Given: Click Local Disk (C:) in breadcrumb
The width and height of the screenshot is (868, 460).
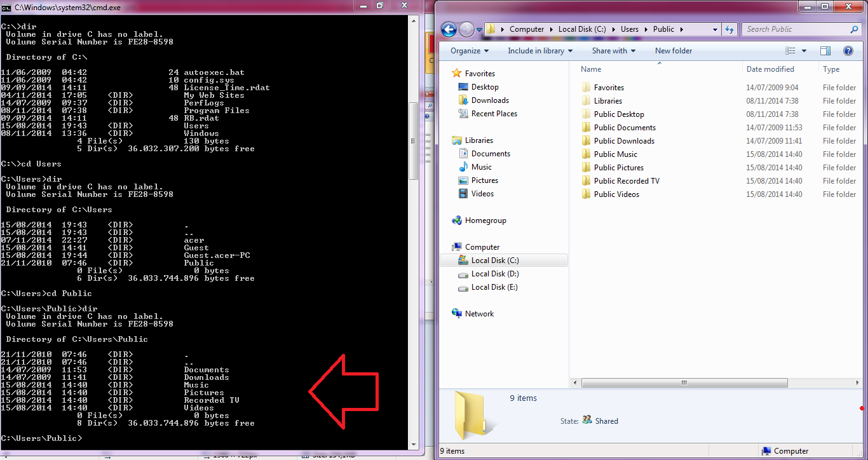Looking at the screenshot, I should click(x=583, y=29).
